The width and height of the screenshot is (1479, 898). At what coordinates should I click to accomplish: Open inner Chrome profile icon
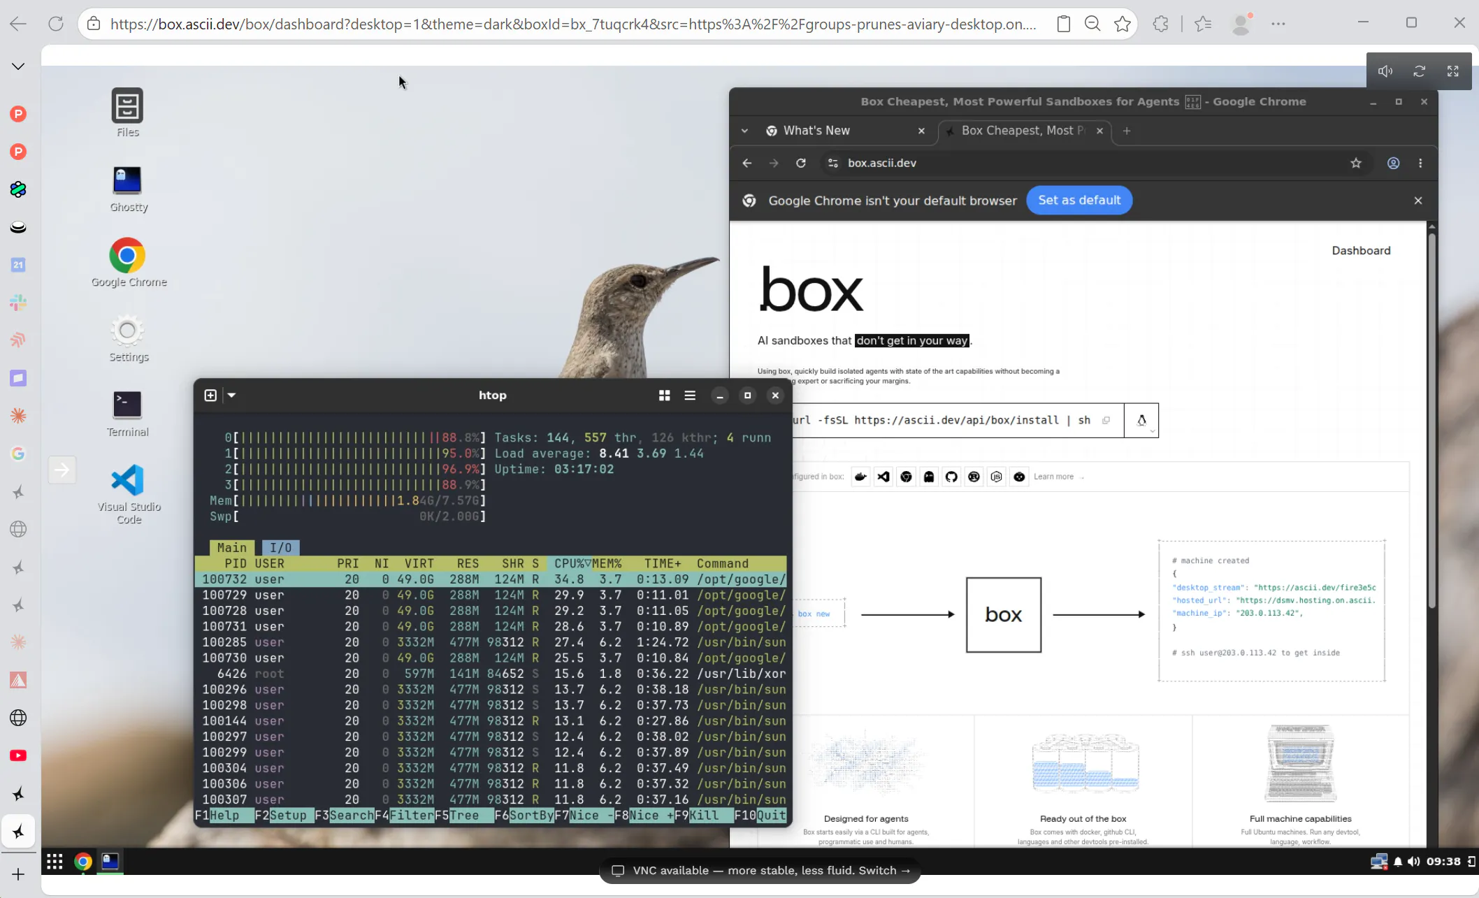coord(1393,163)
